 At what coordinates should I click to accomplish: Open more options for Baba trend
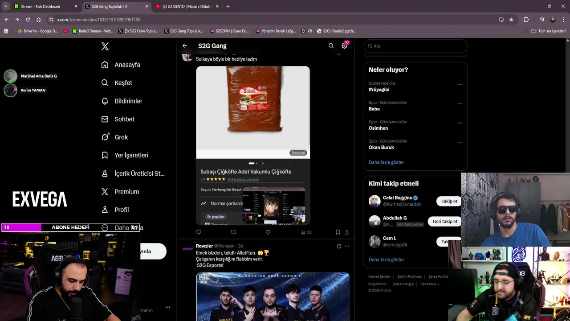click(460, 103)
